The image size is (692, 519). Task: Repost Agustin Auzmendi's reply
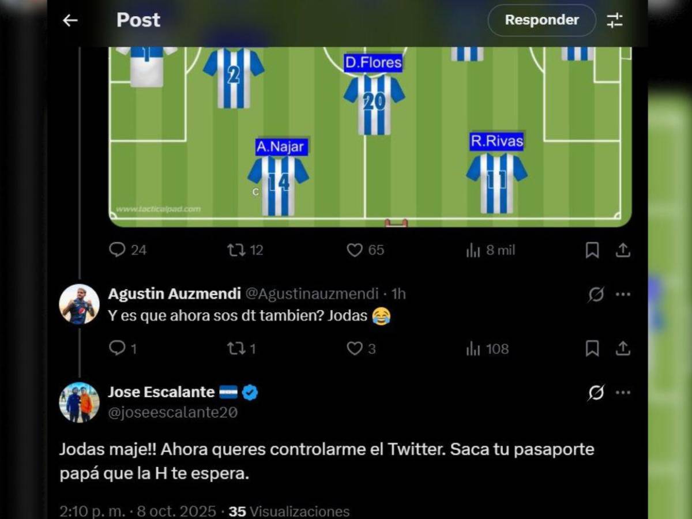click(x=242, y=348)
